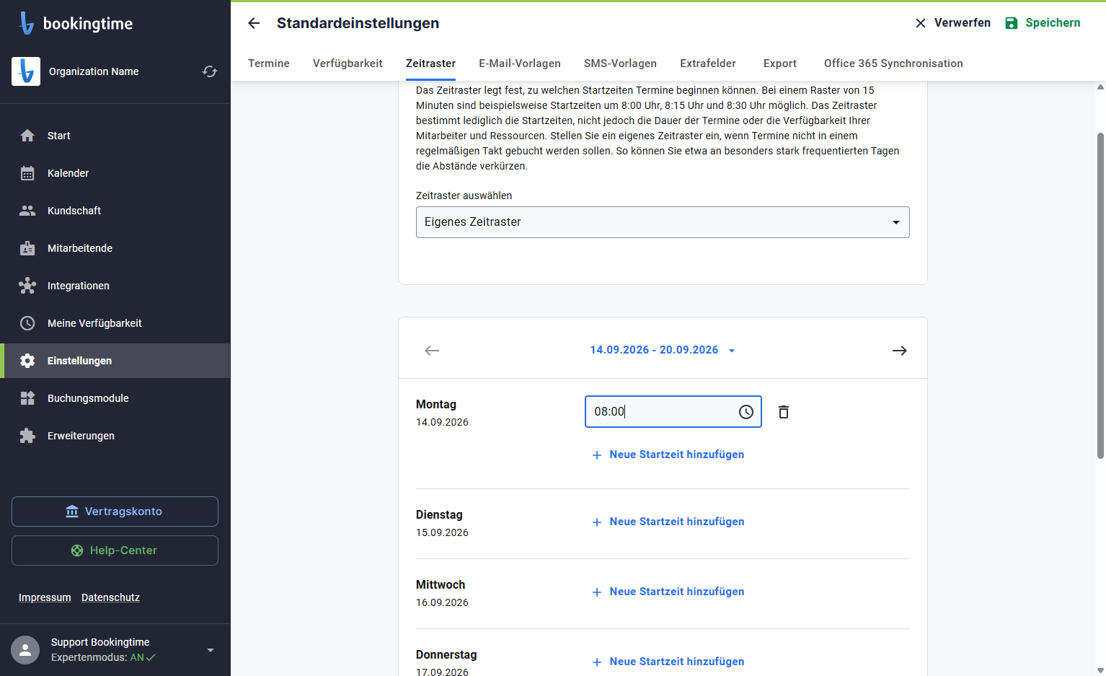
Task: Add new start time for Montag
Action: (x=668, y=455)
